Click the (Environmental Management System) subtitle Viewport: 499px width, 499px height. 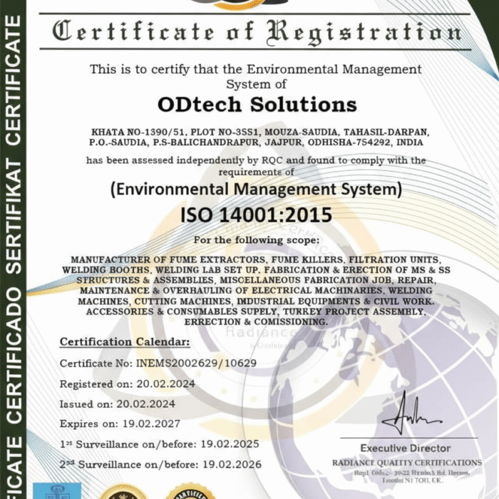coord(256,190)
